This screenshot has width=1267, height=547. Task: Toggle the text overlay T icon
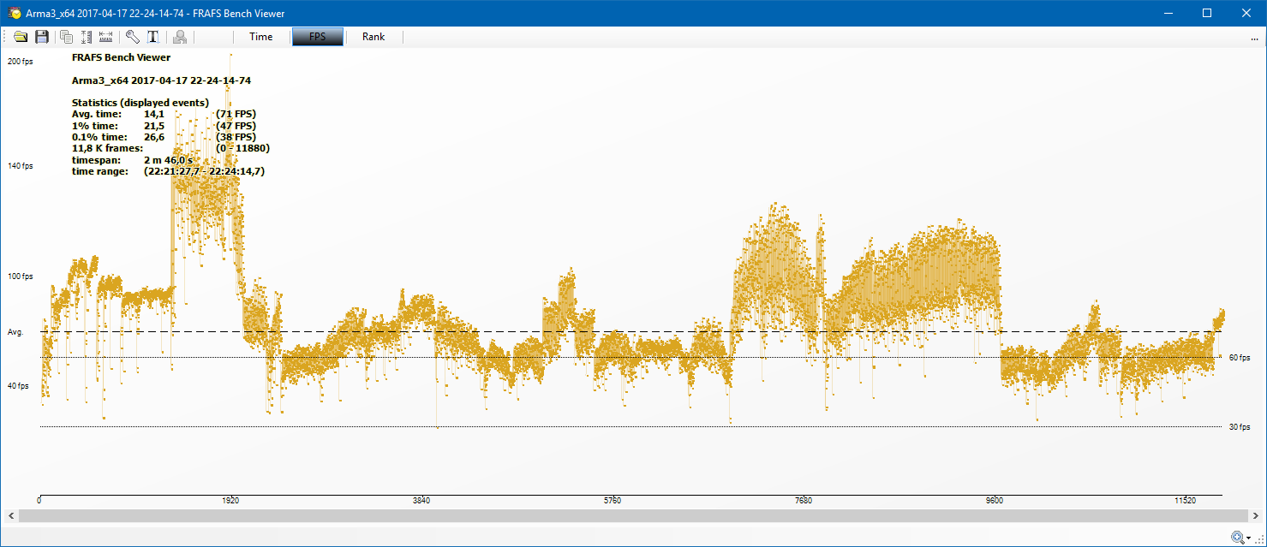[x=153, y=37]
